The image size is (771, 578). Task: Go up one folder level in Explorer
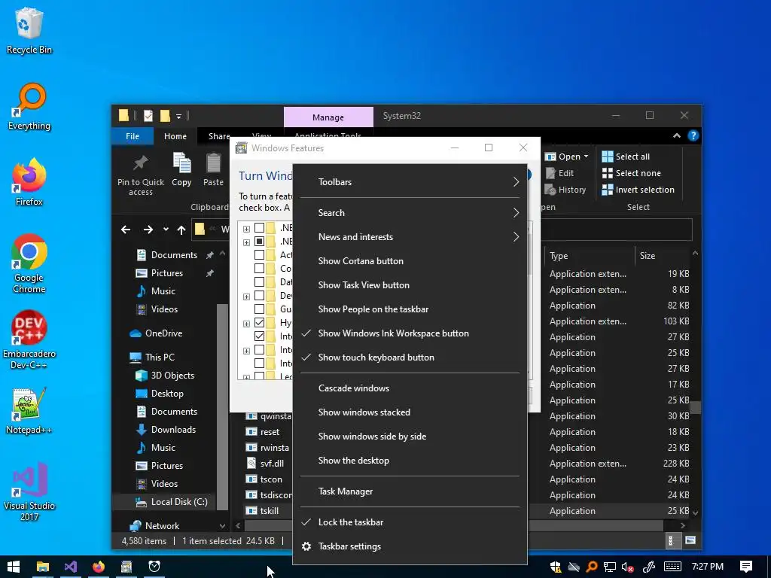(x=181, y=230)
